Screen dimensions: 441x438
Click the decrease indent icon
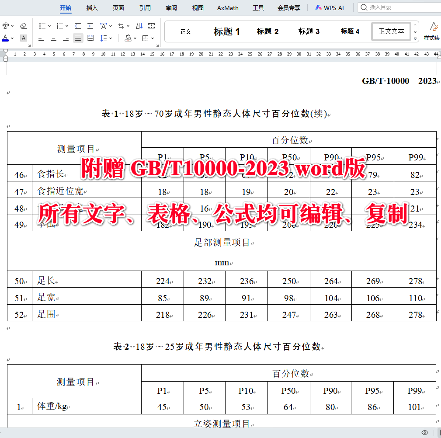click(78, 26)
